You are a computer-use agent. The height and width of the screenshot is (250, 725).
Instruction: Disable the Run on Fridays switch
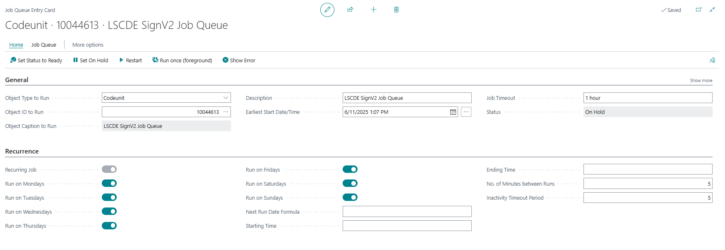click(x=350, y=169)
